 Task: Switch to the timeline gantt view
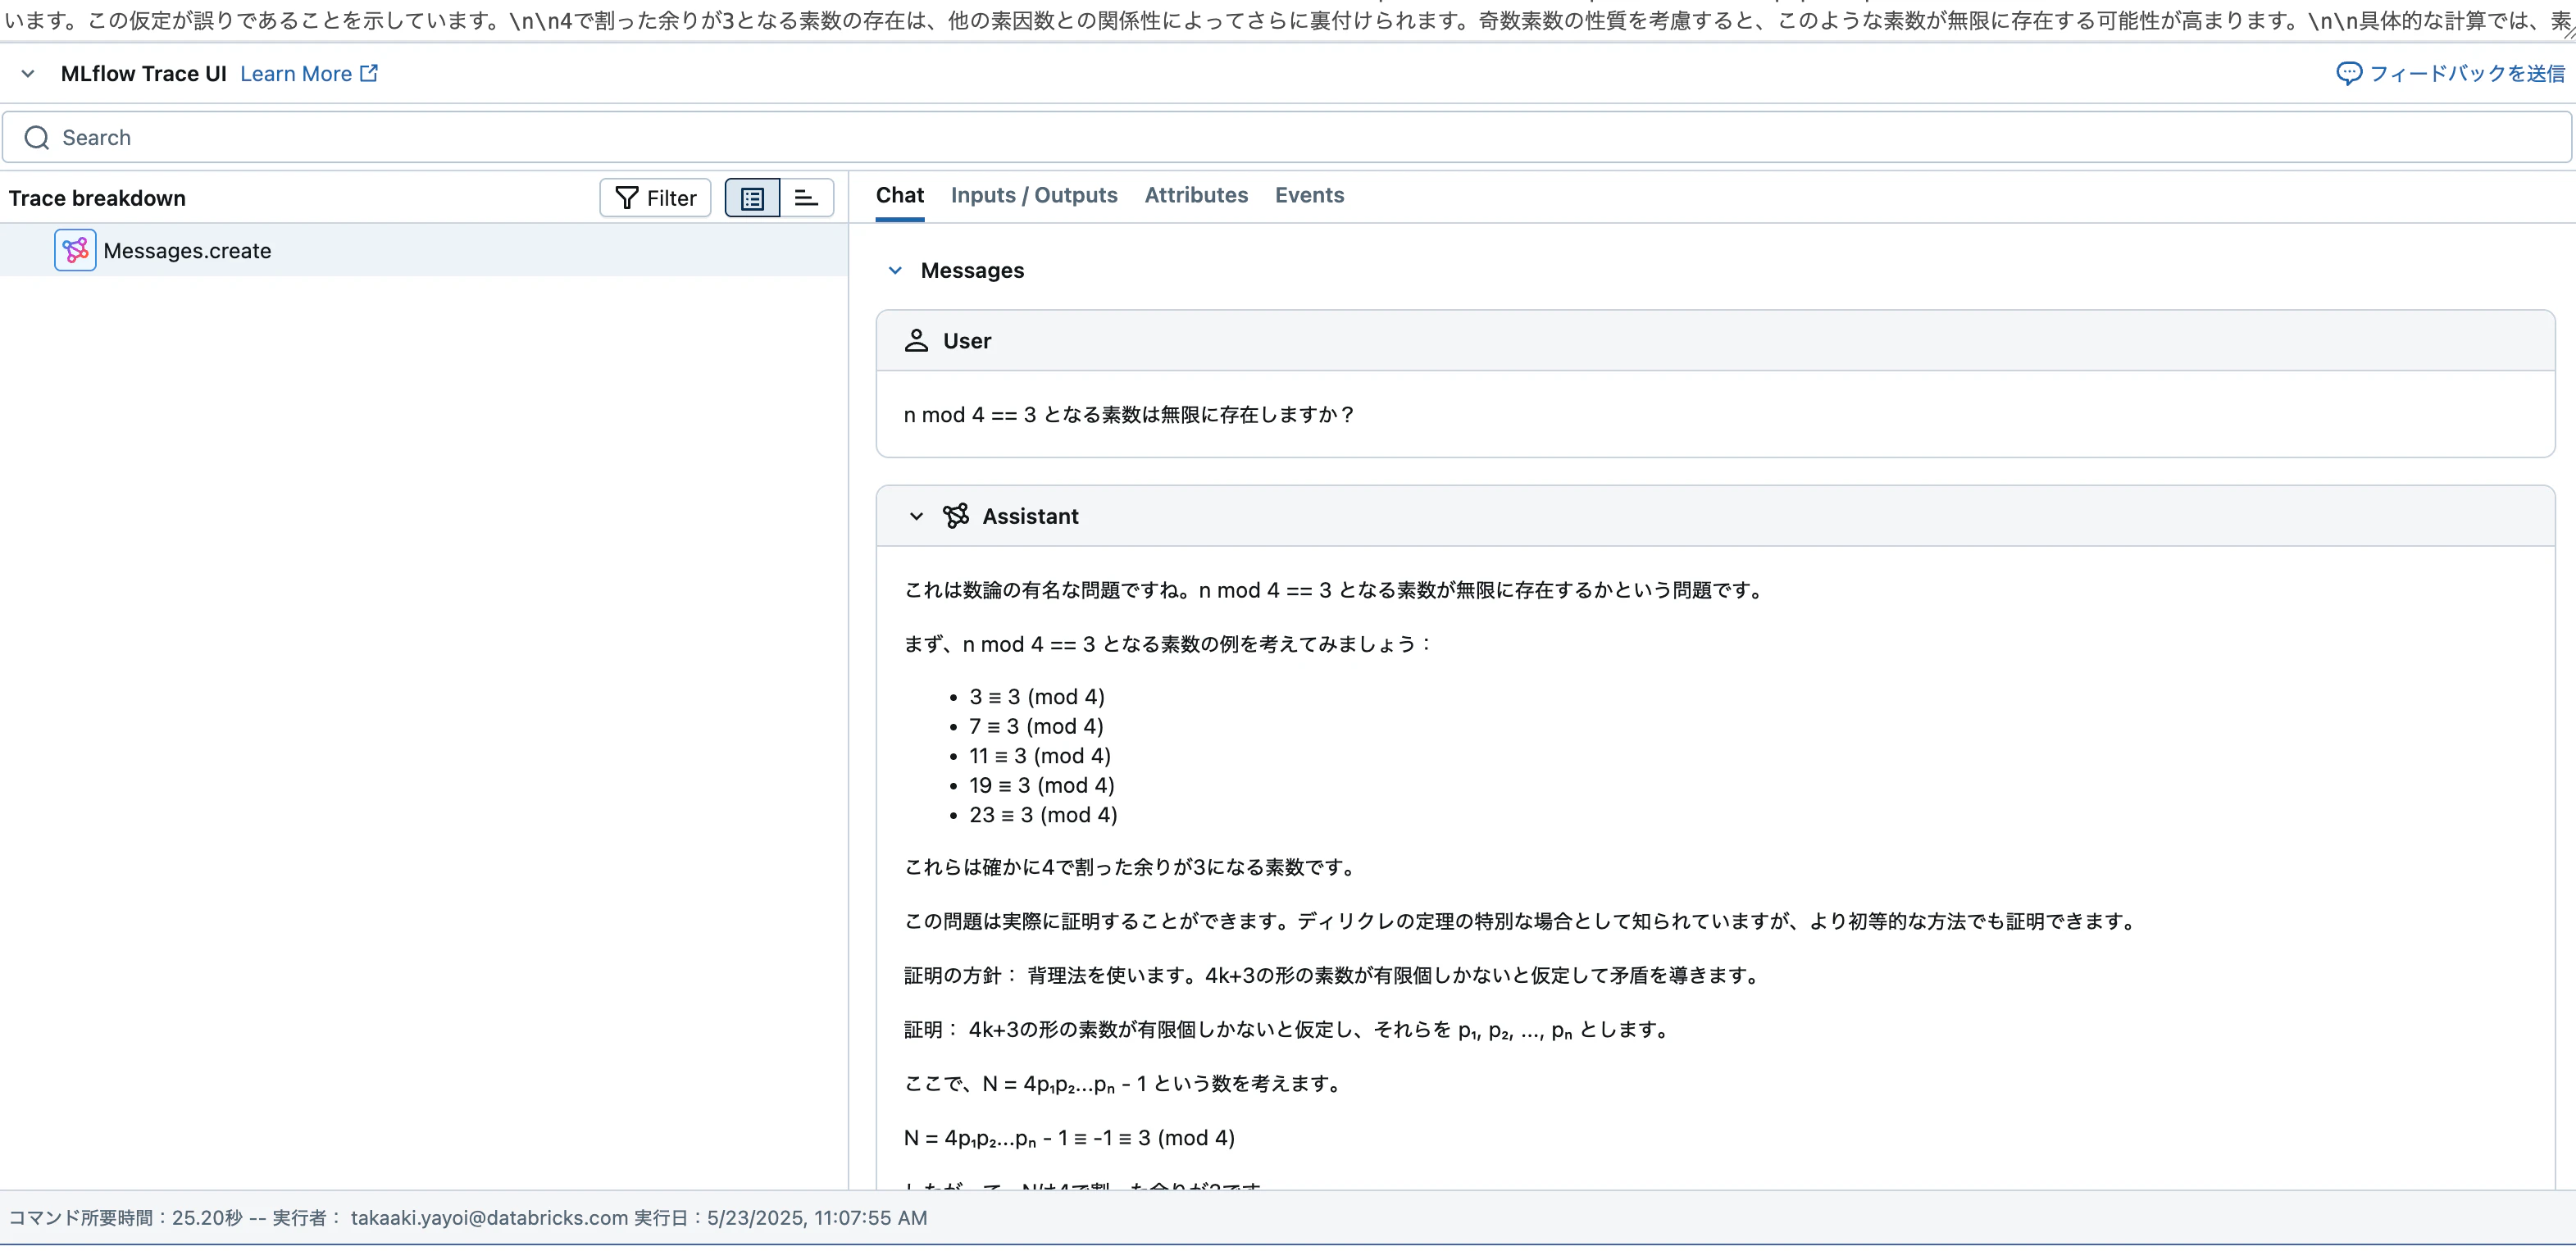click(806, 198)
